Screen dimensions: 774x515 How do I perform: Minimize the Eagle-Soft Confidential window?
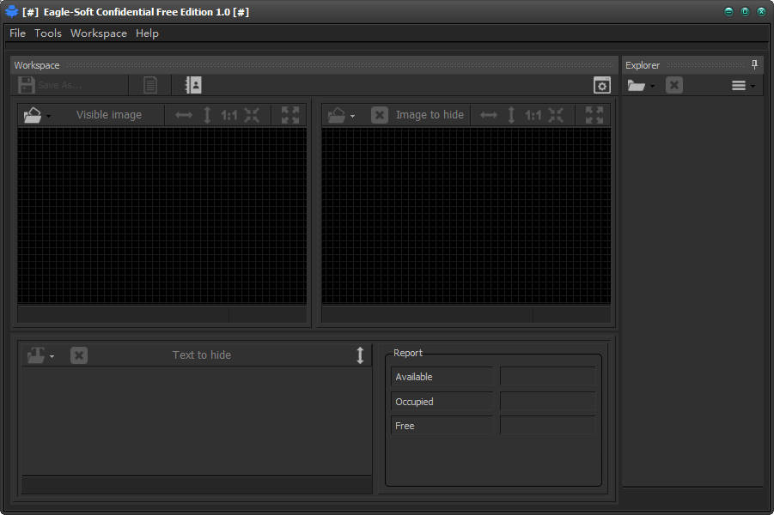click(728, 11)
